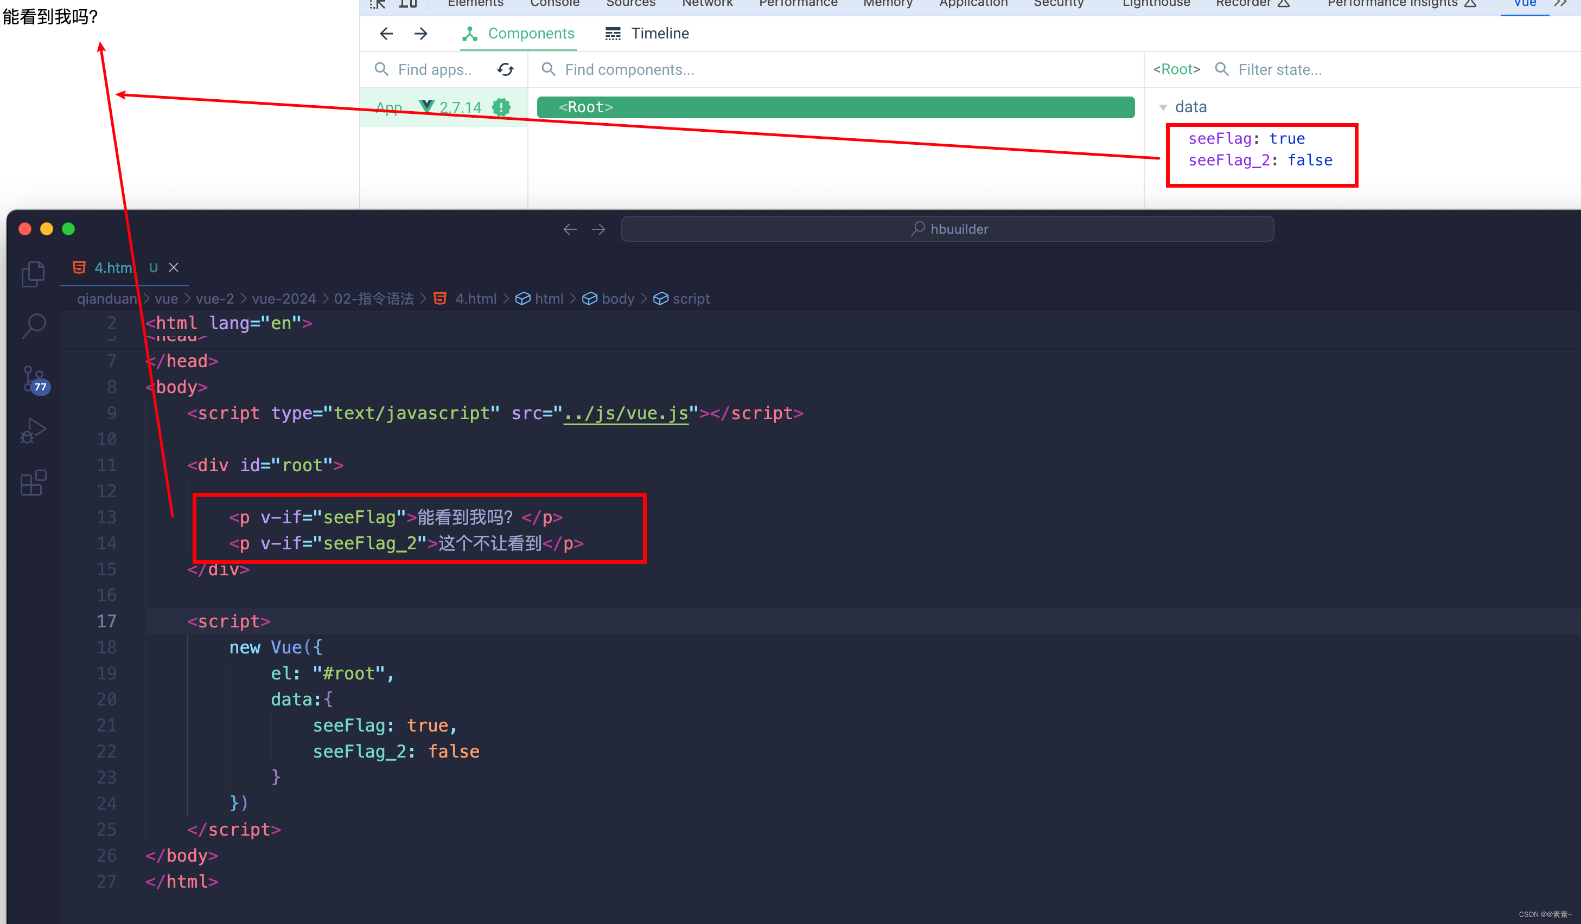Show more DevTools tabs chevron
The width and height of the screenshot is (1581, 924).
tap(1561, 3)
